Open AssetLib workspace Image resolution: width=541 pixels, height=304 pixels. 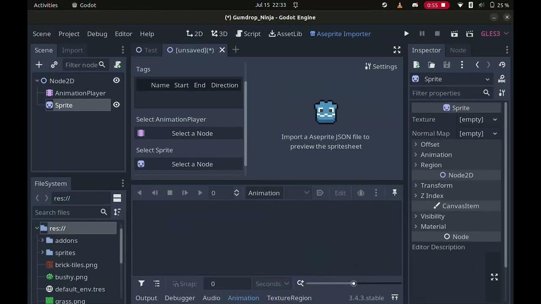[x=285, y=34]
